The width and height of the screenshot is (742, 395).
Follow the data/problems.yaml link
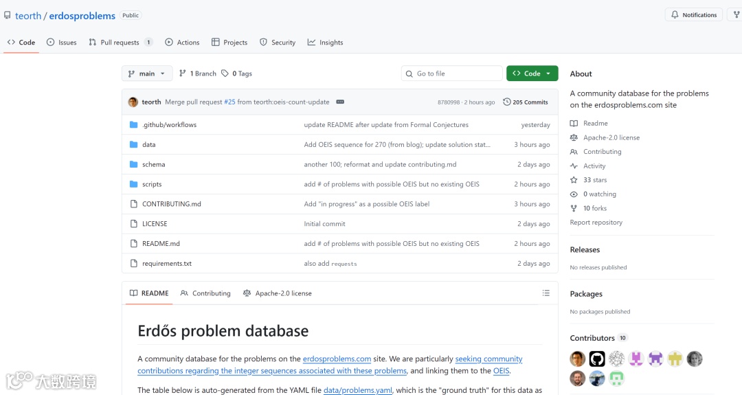(x=358, y=390)
